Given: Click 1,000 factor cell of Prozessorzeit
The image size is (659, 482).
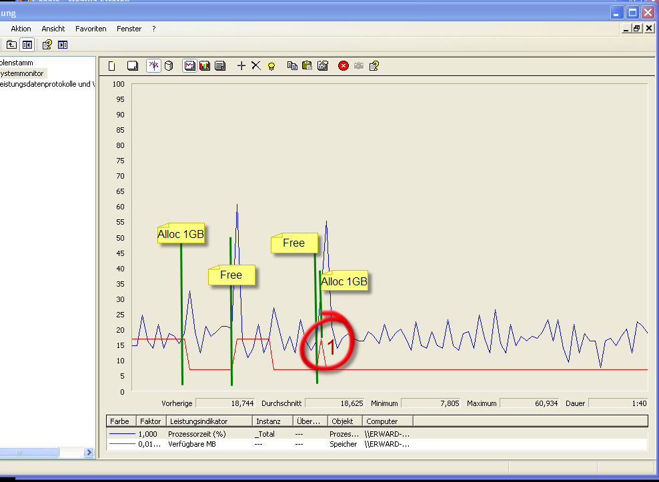Looking at the screenshot, I should coord(147,434).
